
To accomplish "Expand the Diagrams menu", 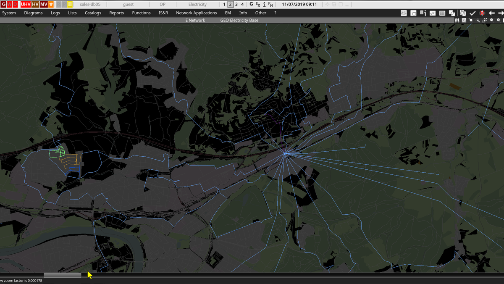I will [33, 13].
